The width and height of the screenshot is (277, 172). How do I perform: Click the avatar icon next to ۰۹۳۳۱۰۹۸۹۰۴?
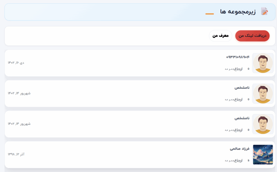pos(263,63)
